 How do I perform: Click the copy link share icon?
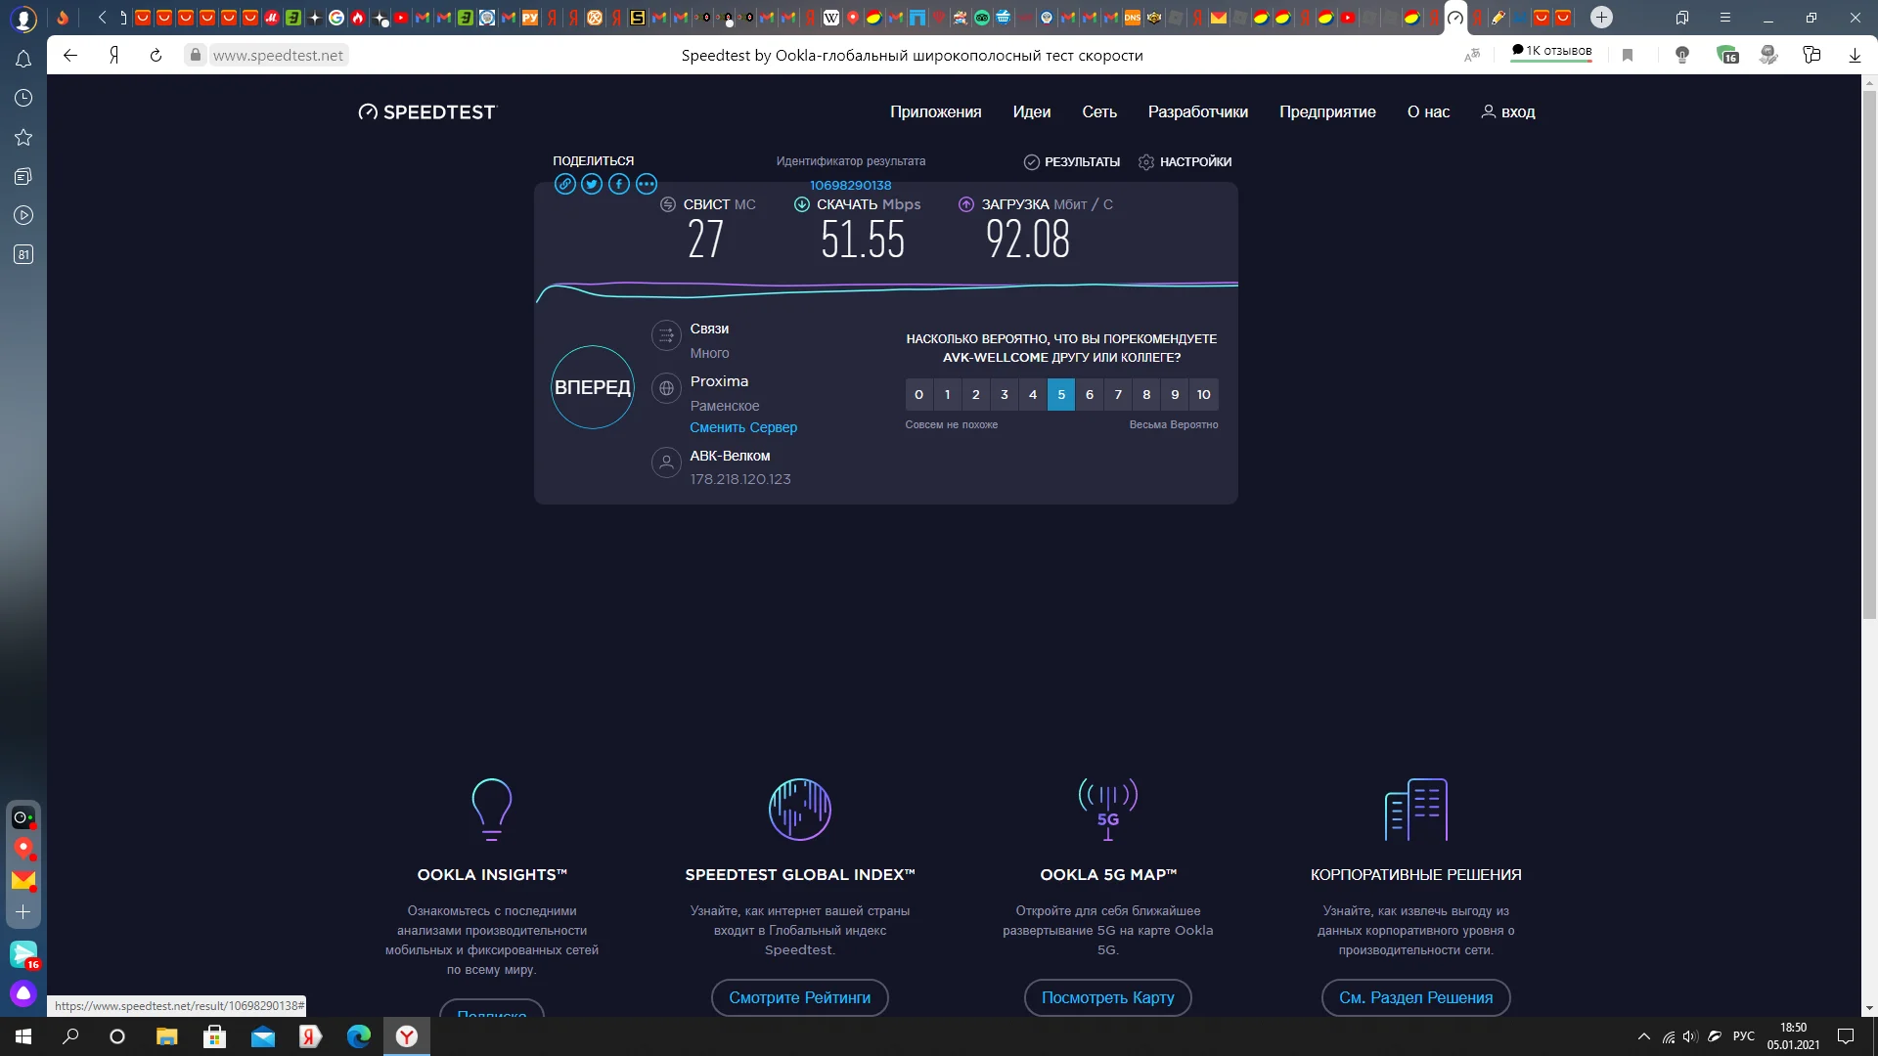pyautogui.click(x=564, y=184)
